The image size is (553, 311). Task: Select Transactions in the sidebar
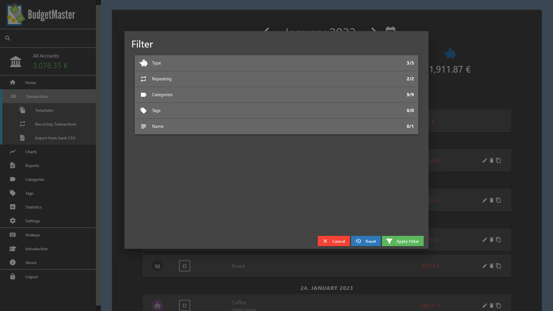coord(49,96)
